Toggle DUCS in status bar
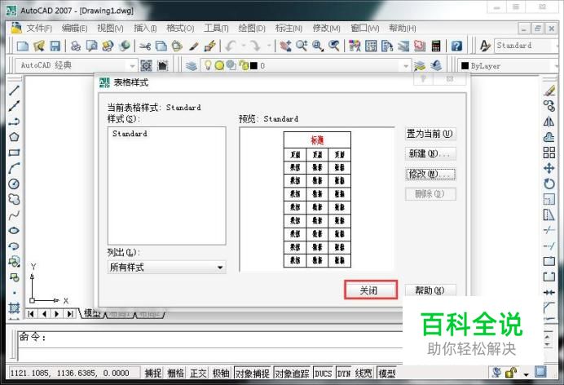The width and height of the screenshot is (564, 385). point(323,373)
